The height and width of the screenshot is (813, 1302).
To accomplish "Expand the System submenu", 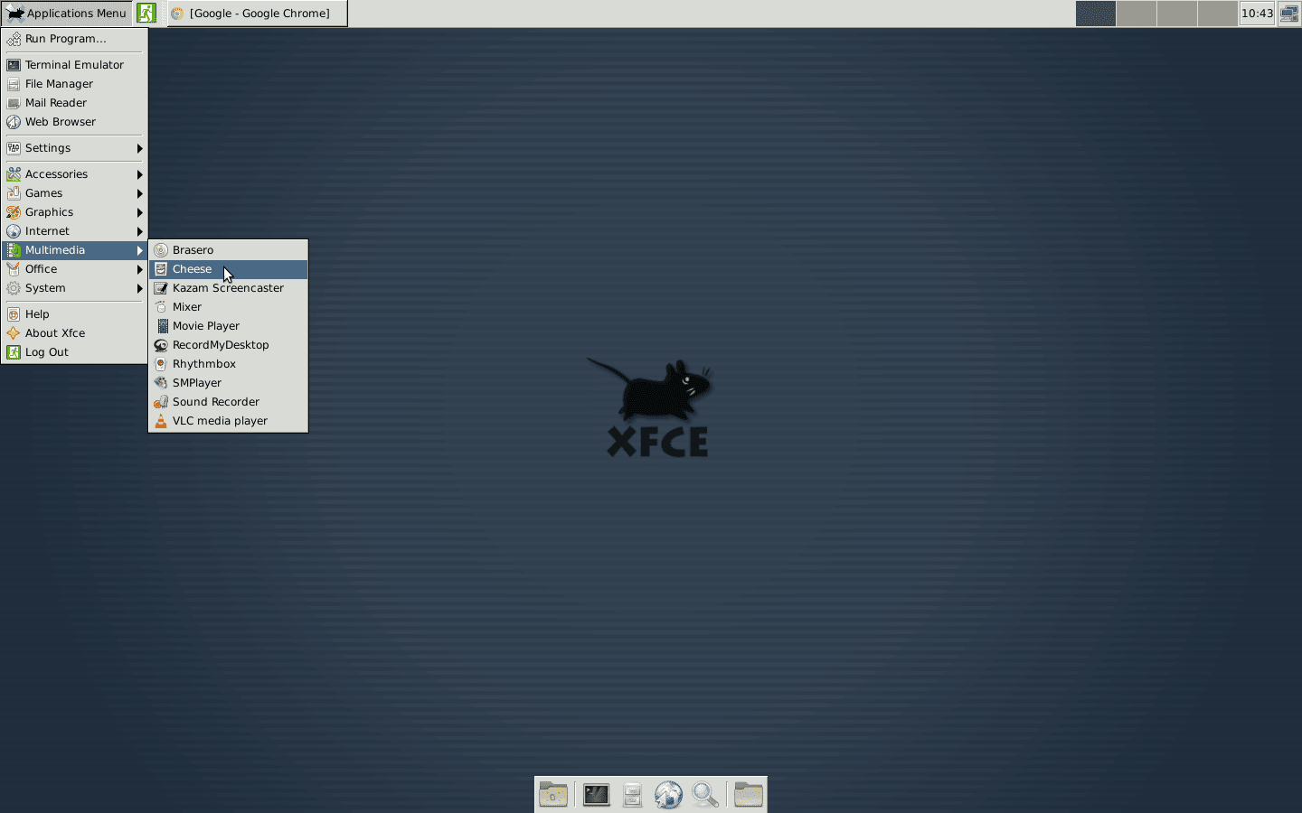I will 45,287.
